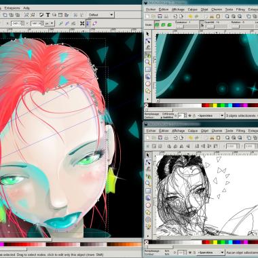Choose the Selector arrow tool in top-right window
The height and width of the screenshot is (258, 258).
click(x=148, y=34)
